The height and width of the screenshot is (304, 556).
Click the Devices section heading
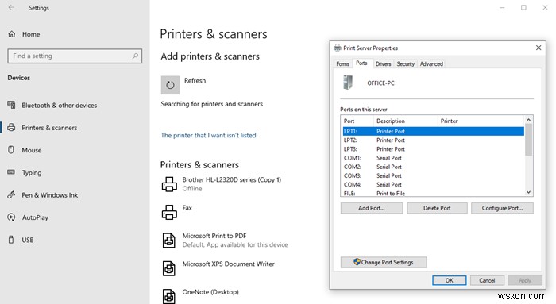pos(19,78)
